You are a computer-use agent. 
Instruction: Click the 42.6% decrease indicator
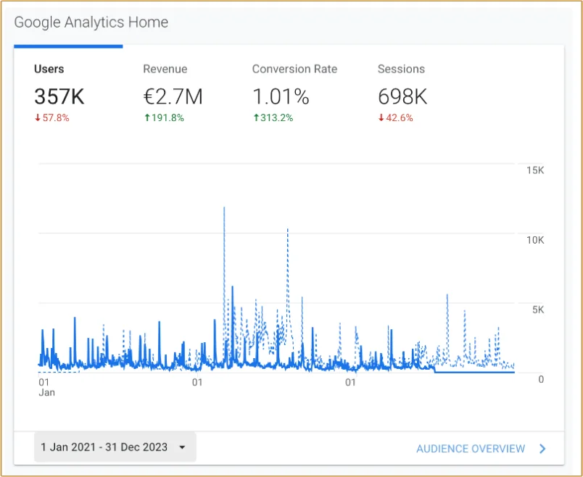click(x=396, y=118)
